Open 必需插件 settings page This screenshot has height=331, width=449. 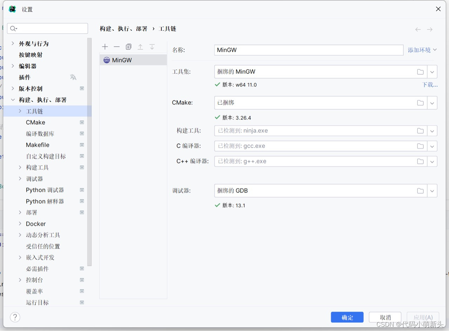click(37, 269)
